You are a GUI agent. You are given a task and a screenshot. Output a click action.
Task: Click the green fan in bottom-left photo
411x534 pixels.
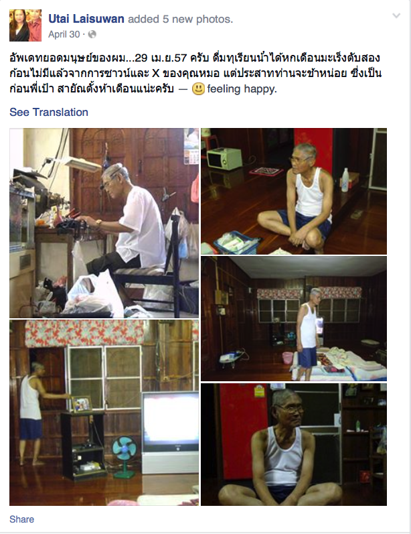[125, 457]
